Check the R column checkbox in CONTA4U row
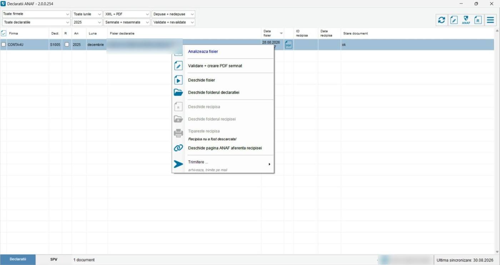The height and width of the screenshot is (265, 500). click(67, 45)
